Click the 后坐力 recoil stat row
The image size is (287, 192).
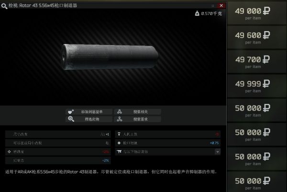click(58, 160)
